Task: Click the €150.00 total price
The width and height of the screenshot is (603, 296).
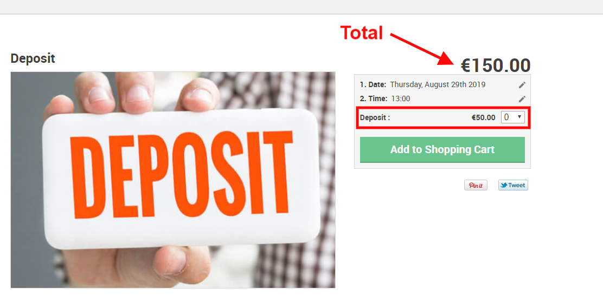Action: 496,65
